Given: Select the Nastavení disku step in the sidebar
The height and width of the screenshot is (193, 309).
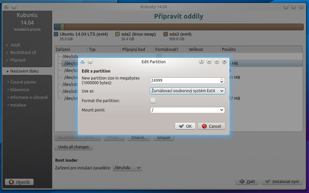Looking at the screenshot, I should pos(27,71).
